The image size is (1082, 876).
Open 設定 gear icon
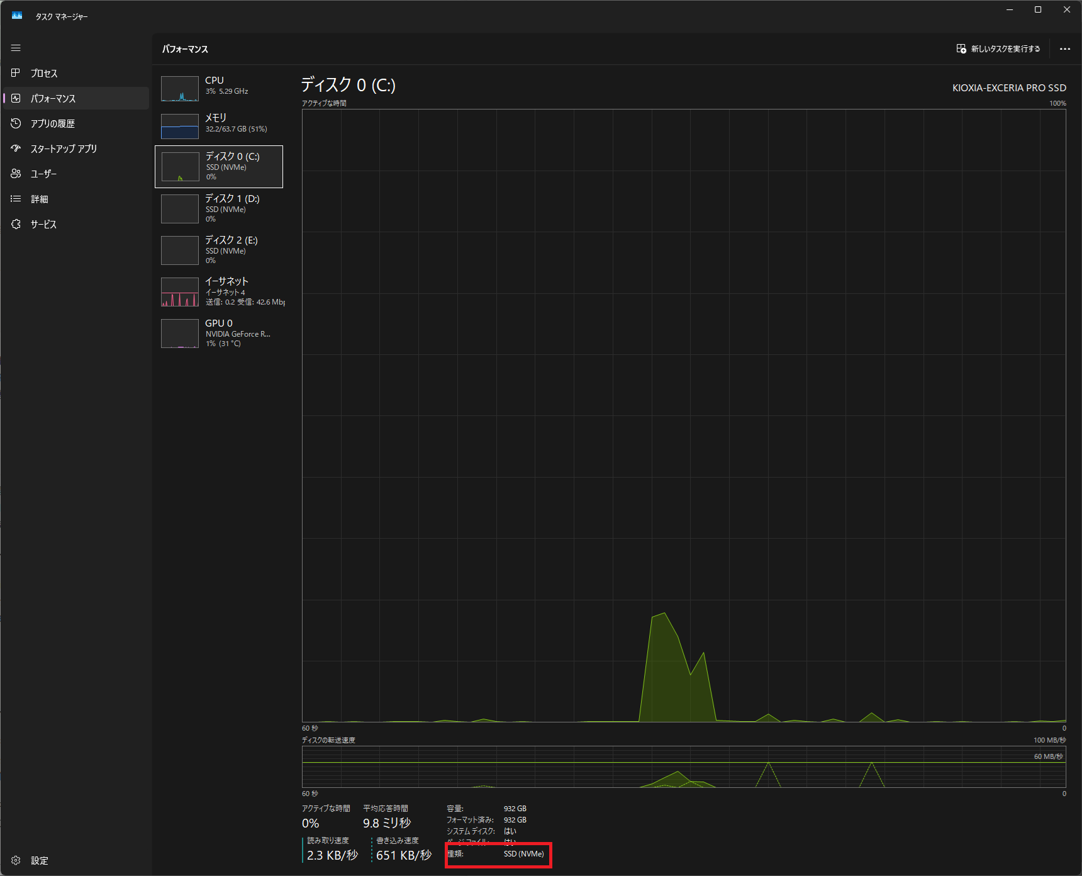16,860
